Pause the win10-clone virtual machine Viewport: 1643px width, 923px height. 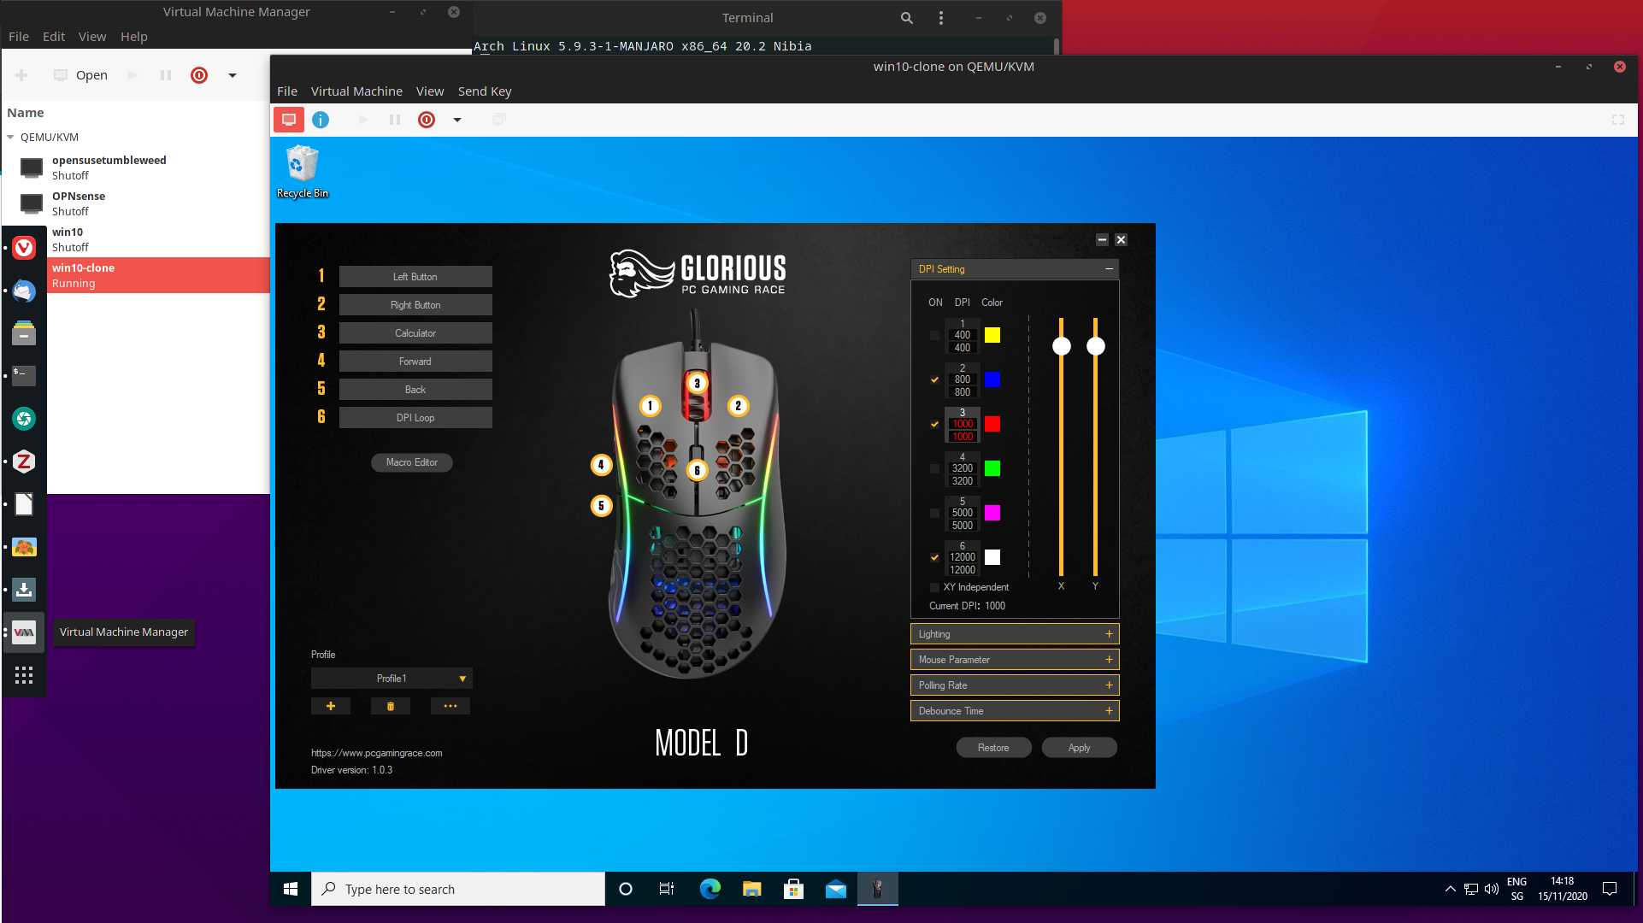coord(395,120)
